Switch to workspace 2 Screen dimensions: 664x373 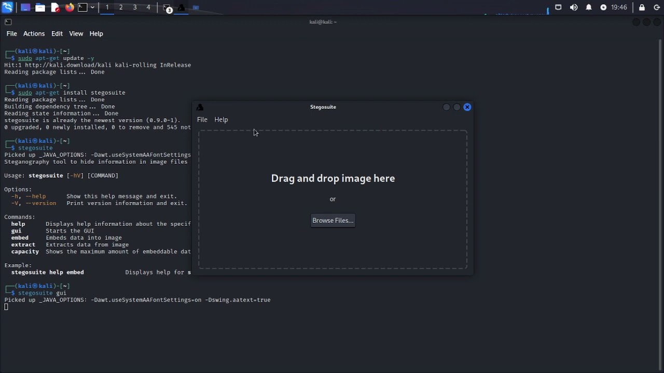point(121,7)
